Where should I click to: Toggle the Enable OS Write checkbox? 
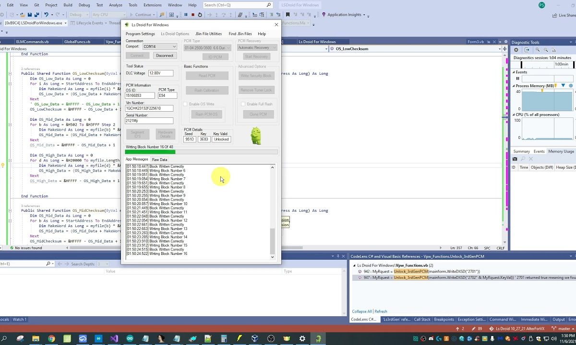pos(185,104)
